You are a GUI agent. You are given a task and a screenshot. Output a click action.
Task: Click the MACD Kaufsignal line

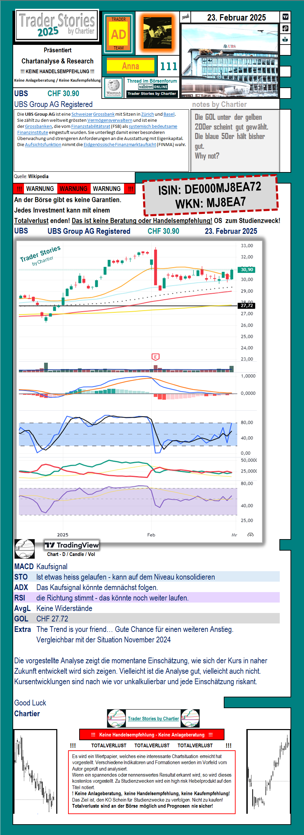pyautogui.click(x=41, y=566)
